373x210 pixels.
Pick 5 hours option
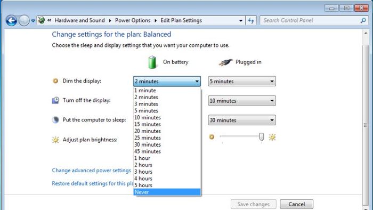tap(167, 185)
